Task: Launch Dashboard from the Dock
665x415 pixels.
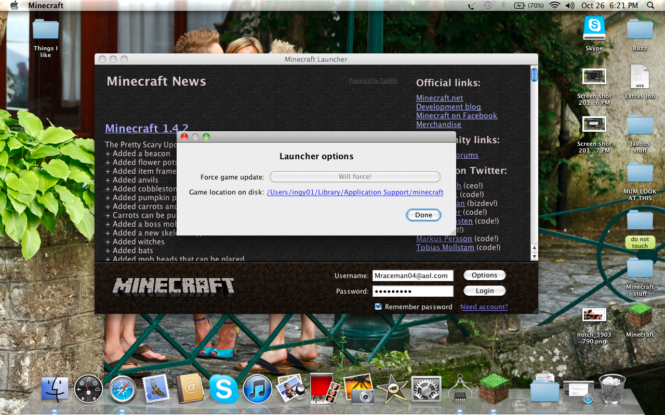Action: point(88,389)
